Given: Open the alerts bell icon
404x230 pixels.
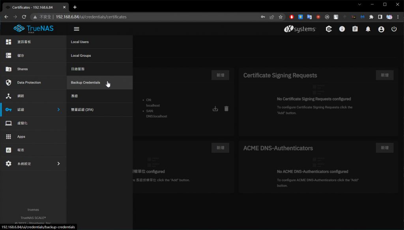Looking at the screenshot, I should (368, 29).
